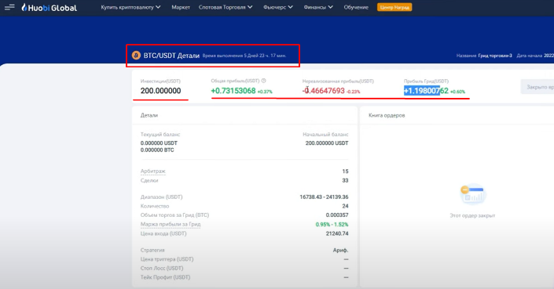The image size is (554, 289).
Task: Click the Объем торгов за Грид (BTC) label
Action: coord(175,215)
